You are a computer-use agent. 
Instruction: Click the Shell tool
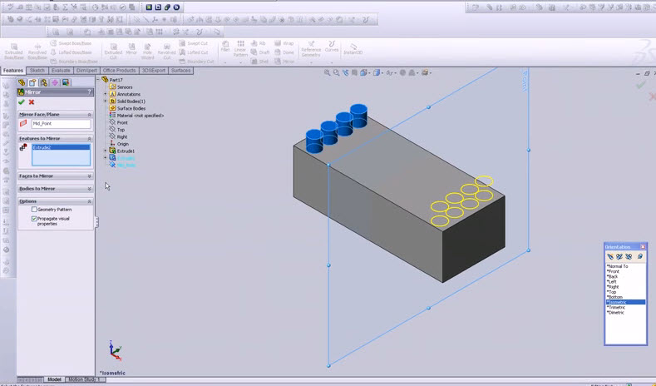pos(259,61)
